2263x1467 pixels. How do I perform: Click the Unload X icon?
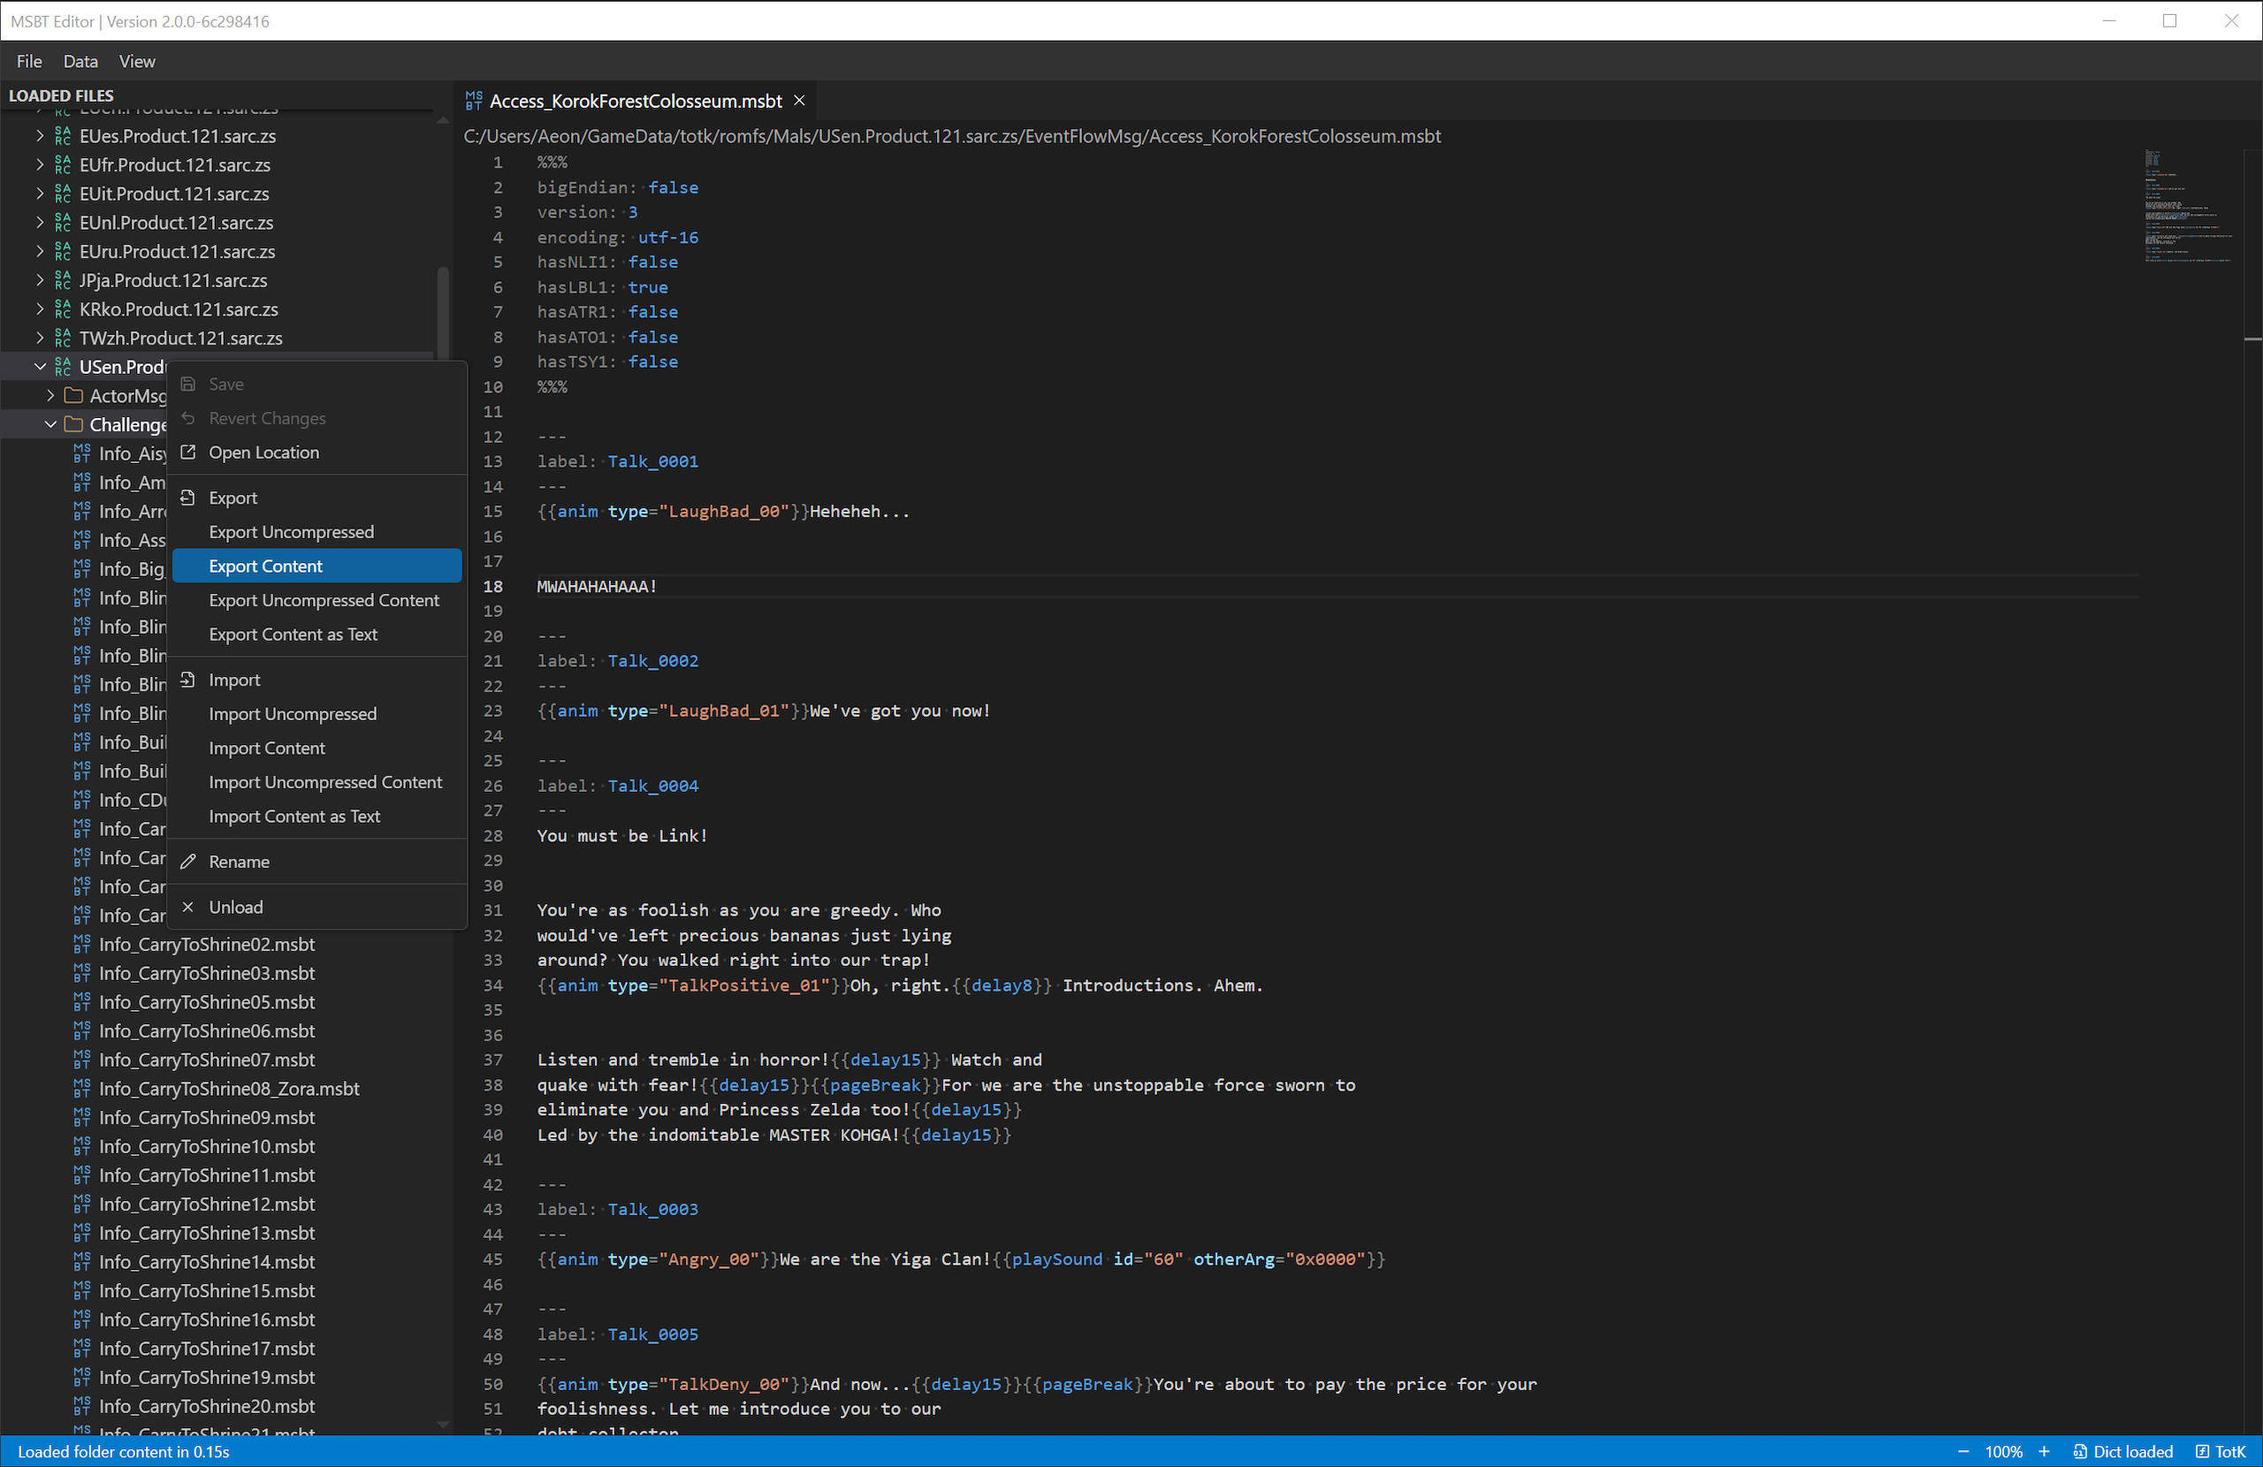188,907
